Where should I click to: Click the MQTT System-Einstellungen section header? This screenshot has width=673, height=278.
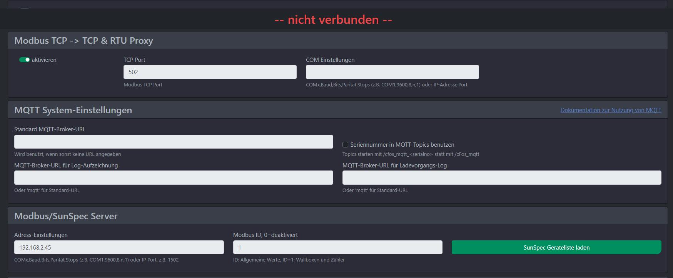(x=73, y=110)
